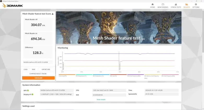Image resolution: width=204 pixels, height=110 pixels.
Task: Toggle the Frame rate (FPS) legend
Action: click(67, 75)
